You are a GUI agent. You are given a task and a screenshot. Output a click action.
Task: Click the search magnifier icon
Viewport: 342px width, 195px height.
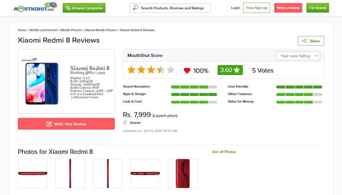point(136,8)
